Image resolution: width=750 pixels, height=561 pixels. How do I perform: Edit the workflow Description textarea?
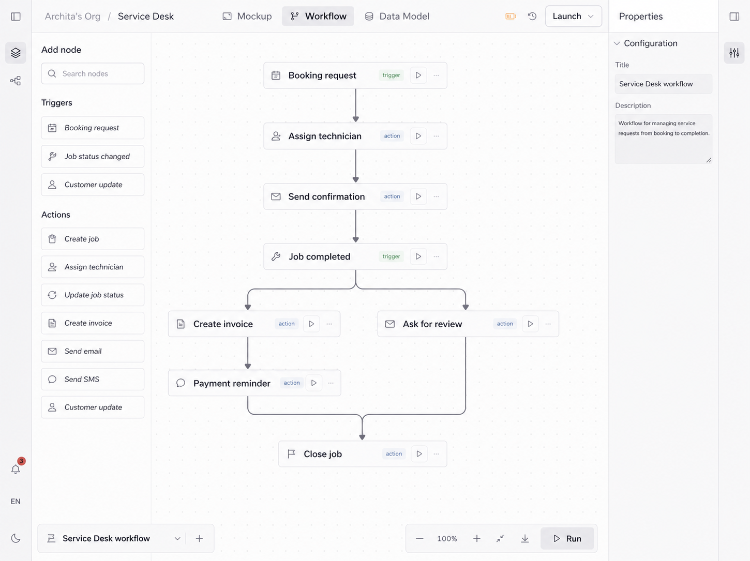coord(663,139)
